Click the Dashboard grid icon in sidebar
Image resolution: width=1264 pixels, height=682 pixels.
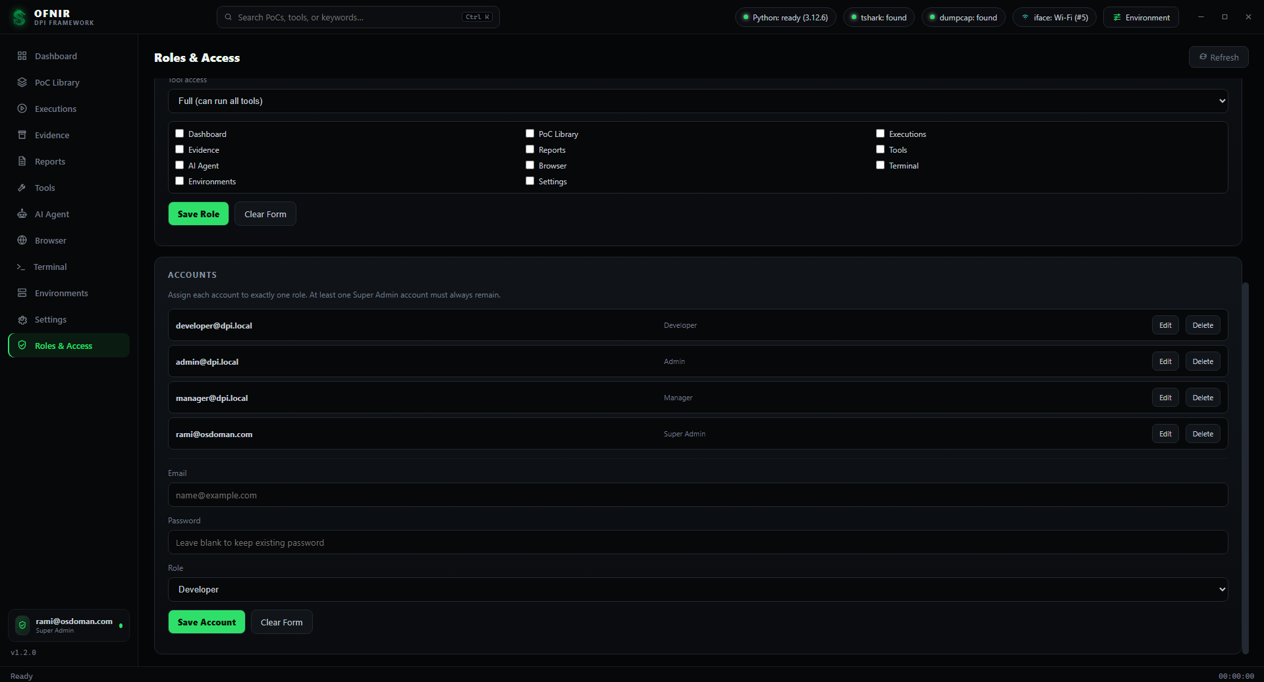tap(22, 56)
